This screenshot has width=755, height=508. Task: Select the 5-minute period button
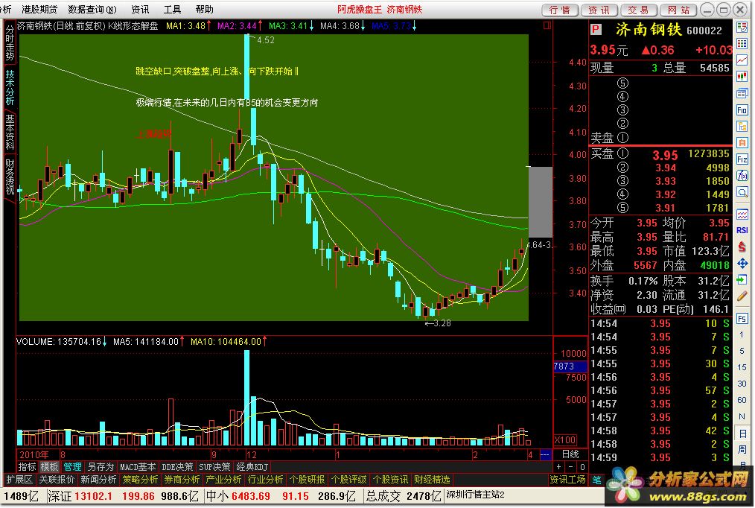(x=742, y=351)
